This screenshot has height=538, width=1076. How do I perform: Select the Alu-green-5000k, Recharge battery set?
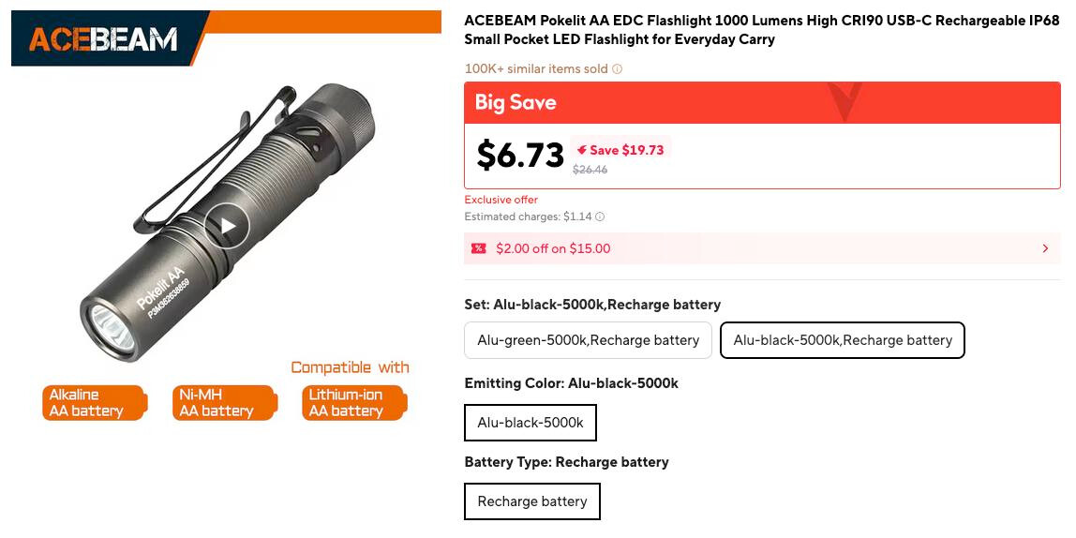[588, 340]
